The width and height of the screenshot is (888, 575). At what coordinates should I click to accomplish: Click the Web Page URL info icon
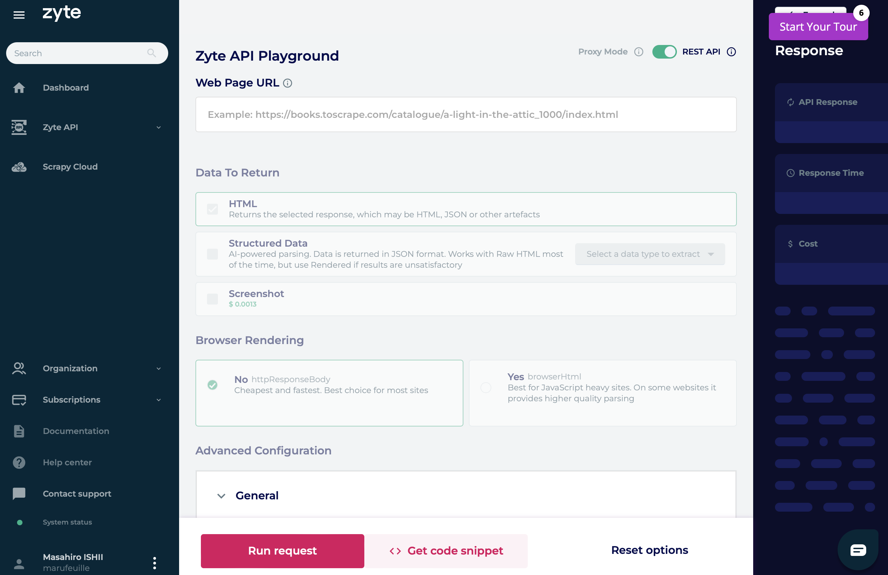[x=287, y=83]
